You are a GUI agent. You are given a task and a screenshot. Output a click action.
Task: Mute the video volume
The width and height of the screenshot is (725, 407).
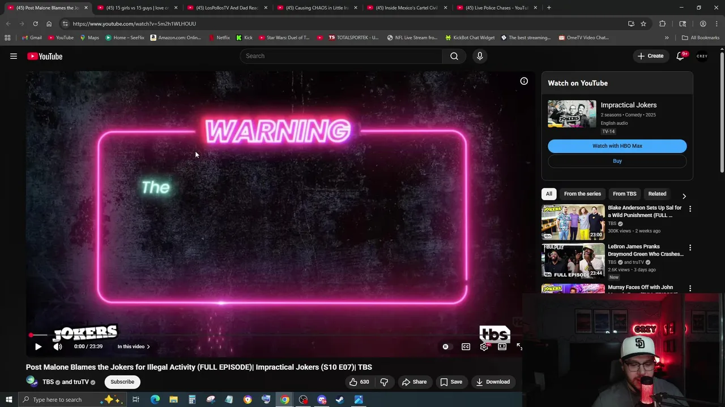pos(58,347)
